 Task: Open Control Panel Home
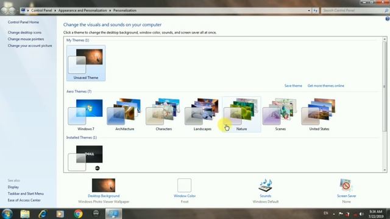tap(23, 22)
